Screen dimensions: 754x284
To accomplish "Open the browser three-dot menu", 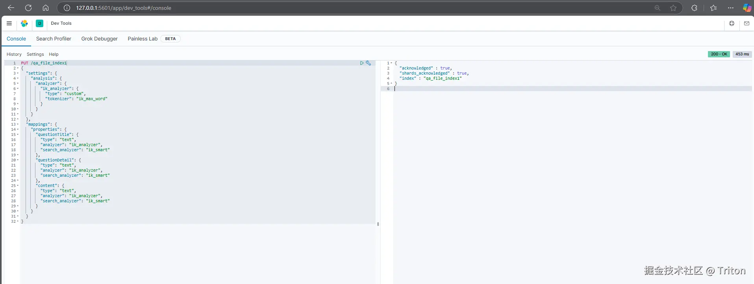I will tap(731, 8).
